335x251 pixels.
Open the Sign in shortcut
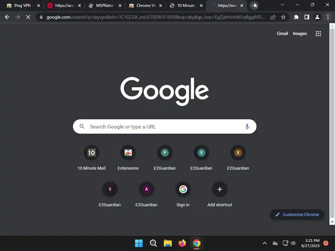click(183, 194)
